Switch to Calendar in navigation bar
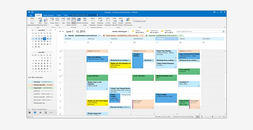The height and width of the screenshot is (130, 253). point(35,112)
